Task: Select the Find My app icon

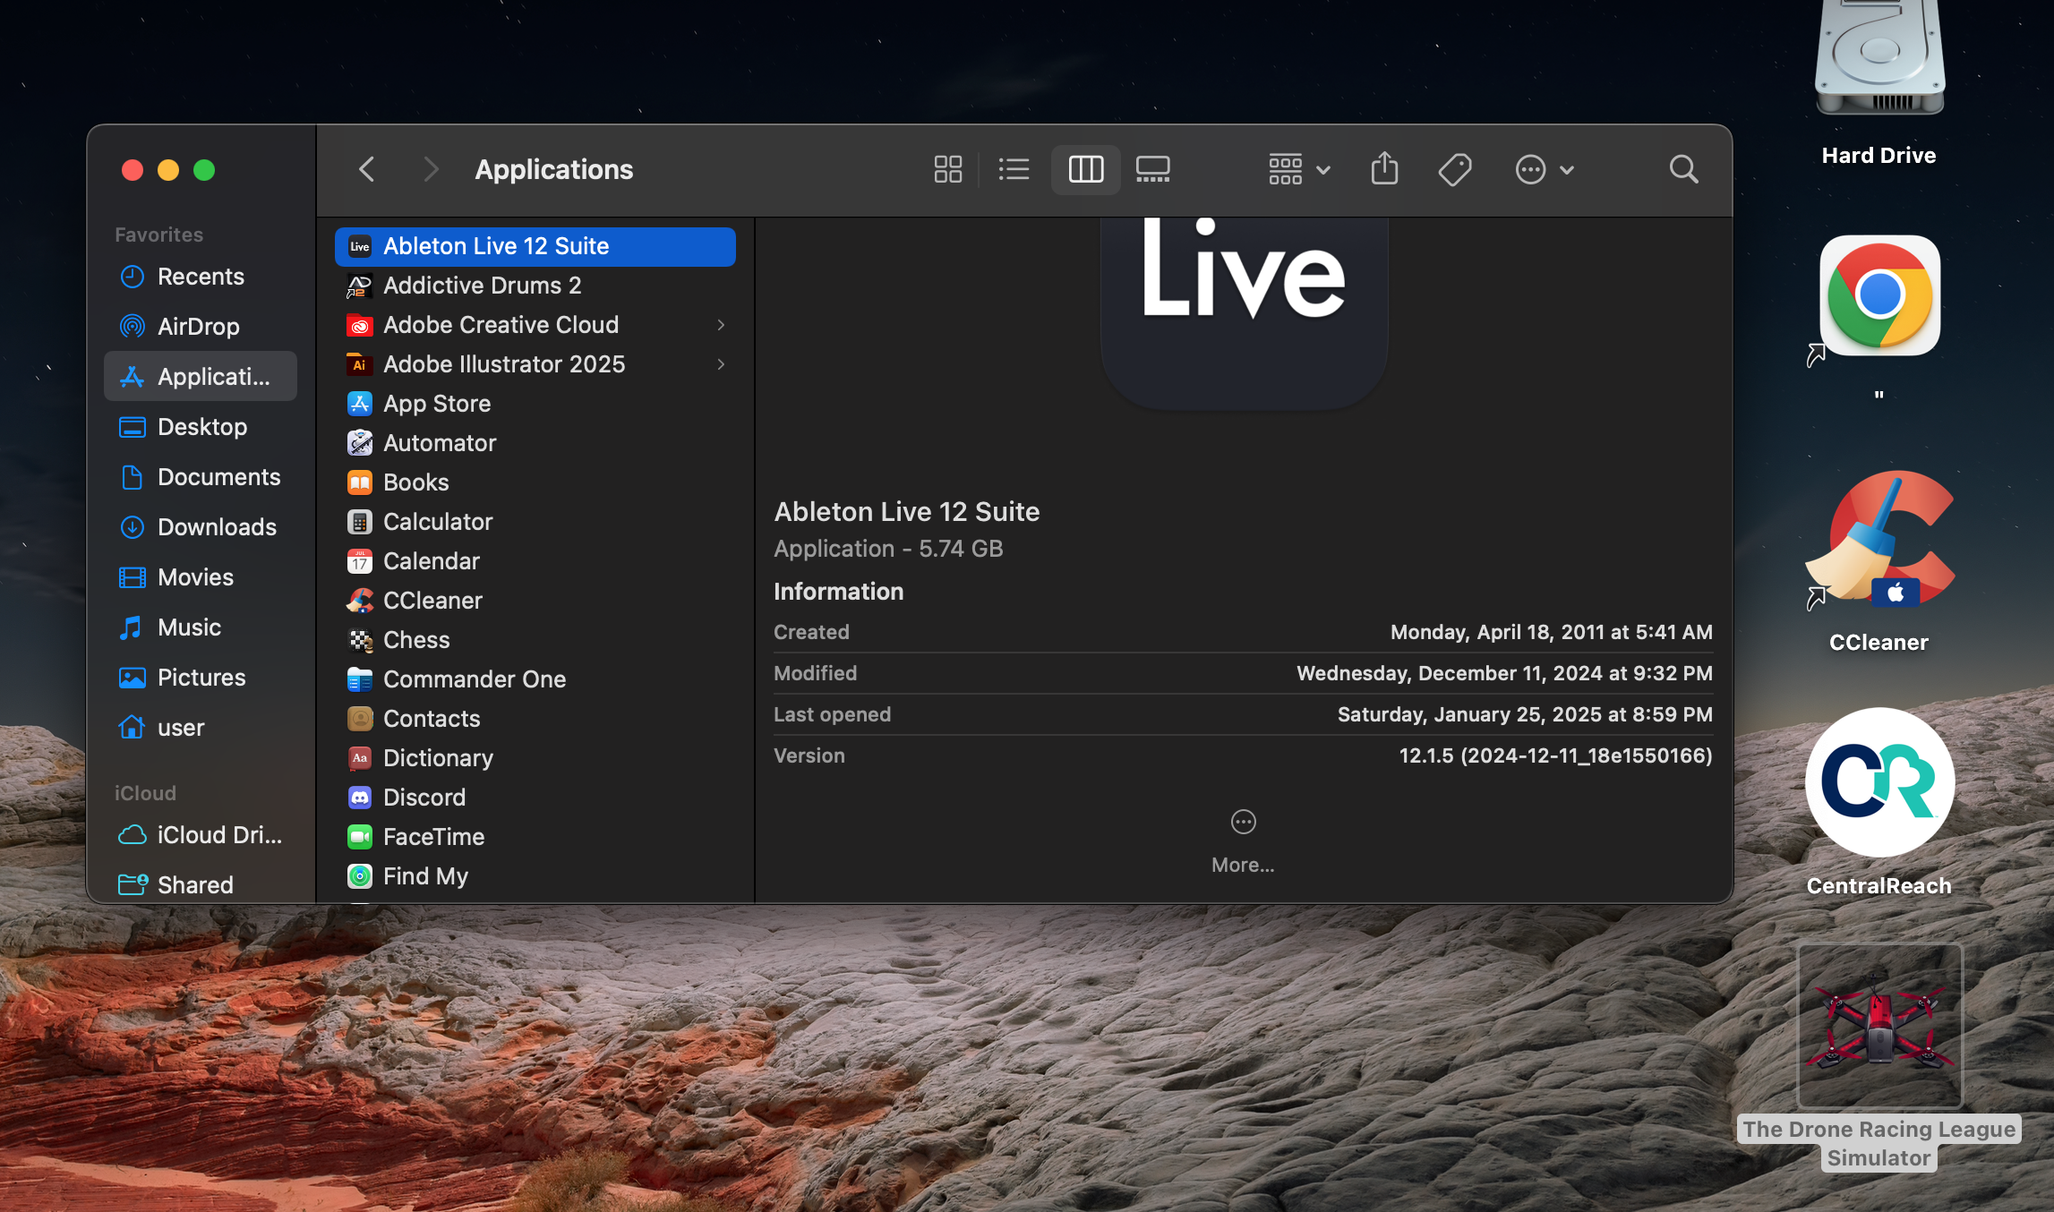Action: pyautogui.click(x=359, y=876)
